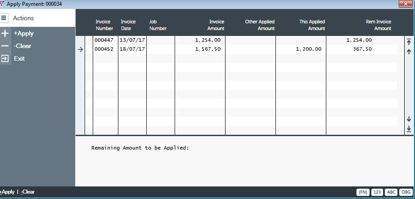Viewport: 415px width, 199px height.
Task: Click invoice date 13/07/17
Action: pos(132,40)
